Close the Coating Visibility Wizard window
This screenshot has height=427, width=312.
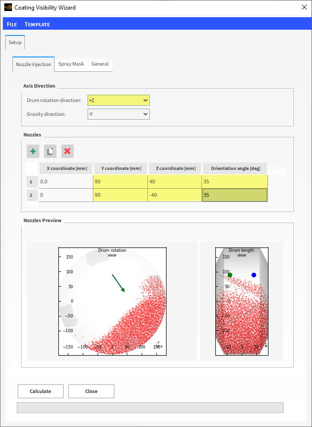[304, 8]
